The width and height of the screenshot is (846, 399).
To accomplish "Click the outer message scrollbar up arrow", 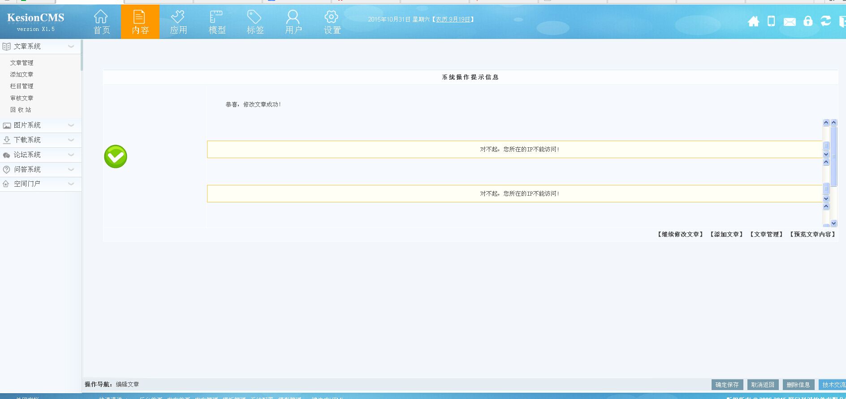I will click(x=834, y=123).
